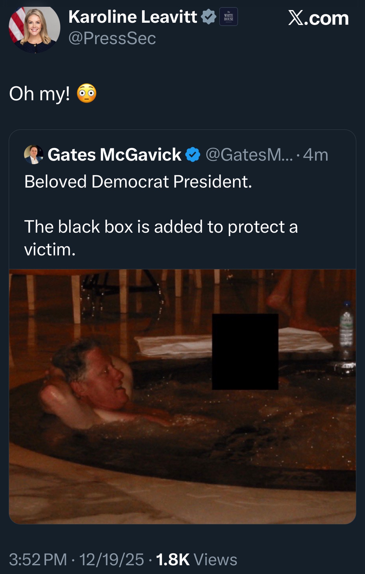The image size is (365, 574).
Task: Click the "Oh my!" post text
Action: pyautogui.click(x=40, y=94)
